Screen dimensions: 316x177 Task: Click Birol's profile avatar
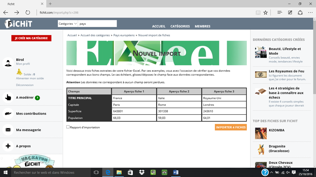tap(8, 62)
